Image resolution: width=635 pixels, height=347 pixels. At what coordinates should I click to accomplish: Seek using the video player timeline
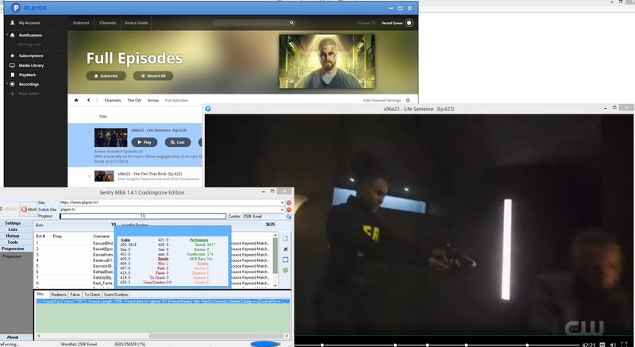pos(437,345)
